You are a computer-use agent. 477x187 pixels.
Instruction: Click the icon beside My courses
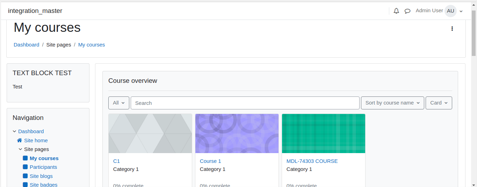pos(25,158)
